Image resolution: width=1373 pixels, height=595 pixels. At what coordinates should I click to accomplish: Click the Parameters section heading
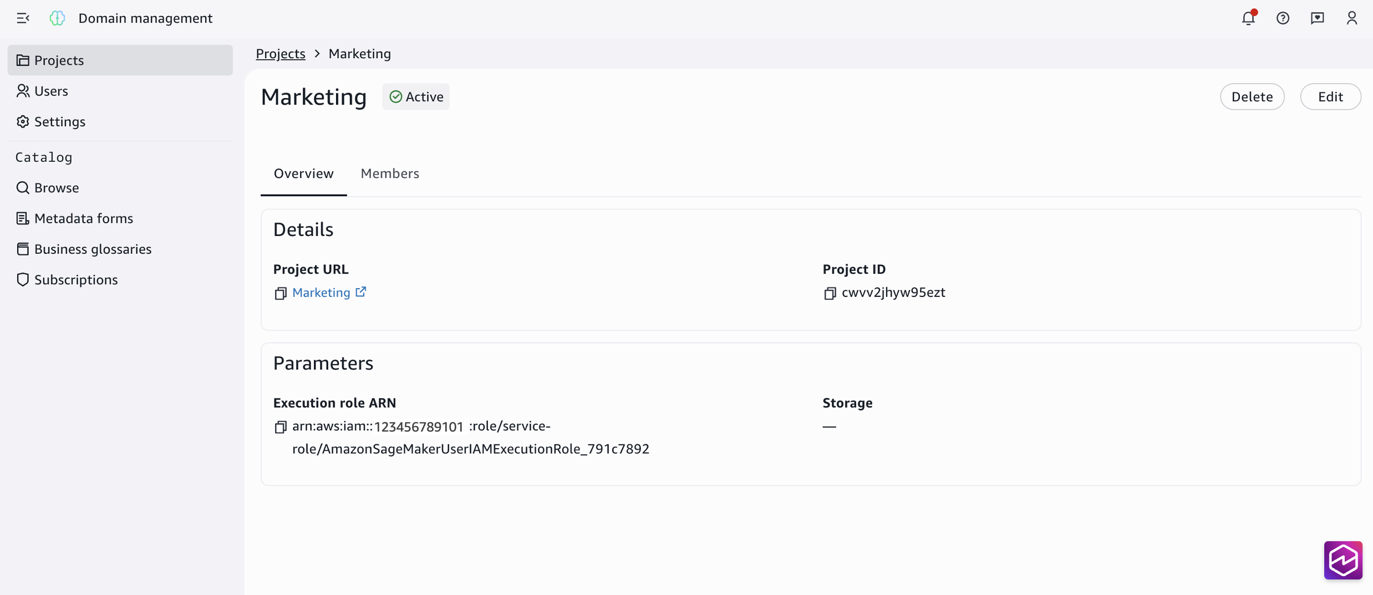(323, 363)
